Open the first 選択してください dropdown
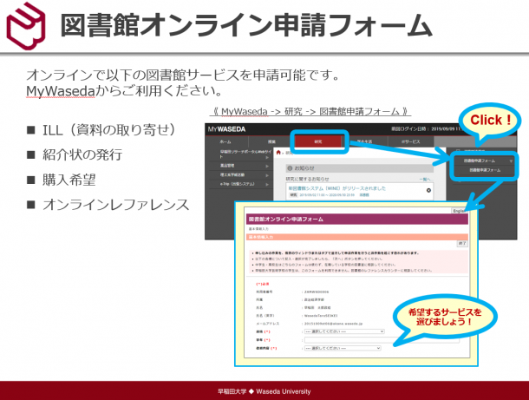Screen dimensions: 529x400 [344, 331]
